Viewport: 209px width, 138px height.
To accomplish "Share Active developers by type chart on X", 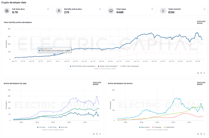I will (100, 134).
